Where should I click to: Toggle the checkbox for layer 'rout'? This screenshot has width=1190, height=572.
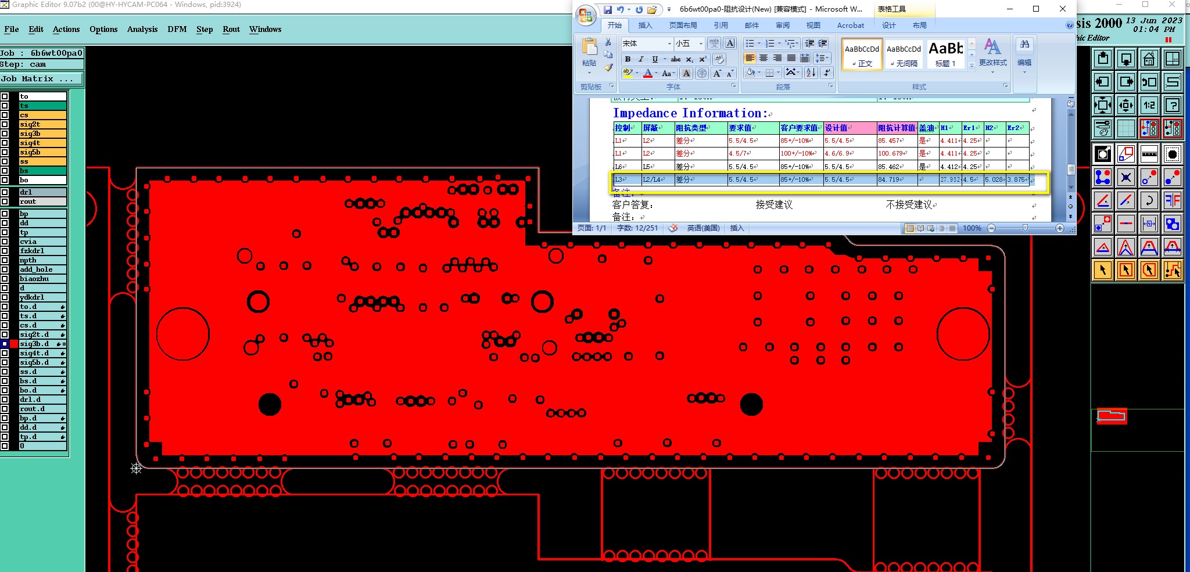coord(5,202)
